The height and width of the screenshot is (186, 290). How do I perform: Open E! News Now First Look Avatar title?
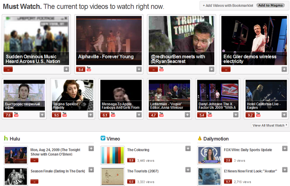pyautogui.click(x=251, y=171)
